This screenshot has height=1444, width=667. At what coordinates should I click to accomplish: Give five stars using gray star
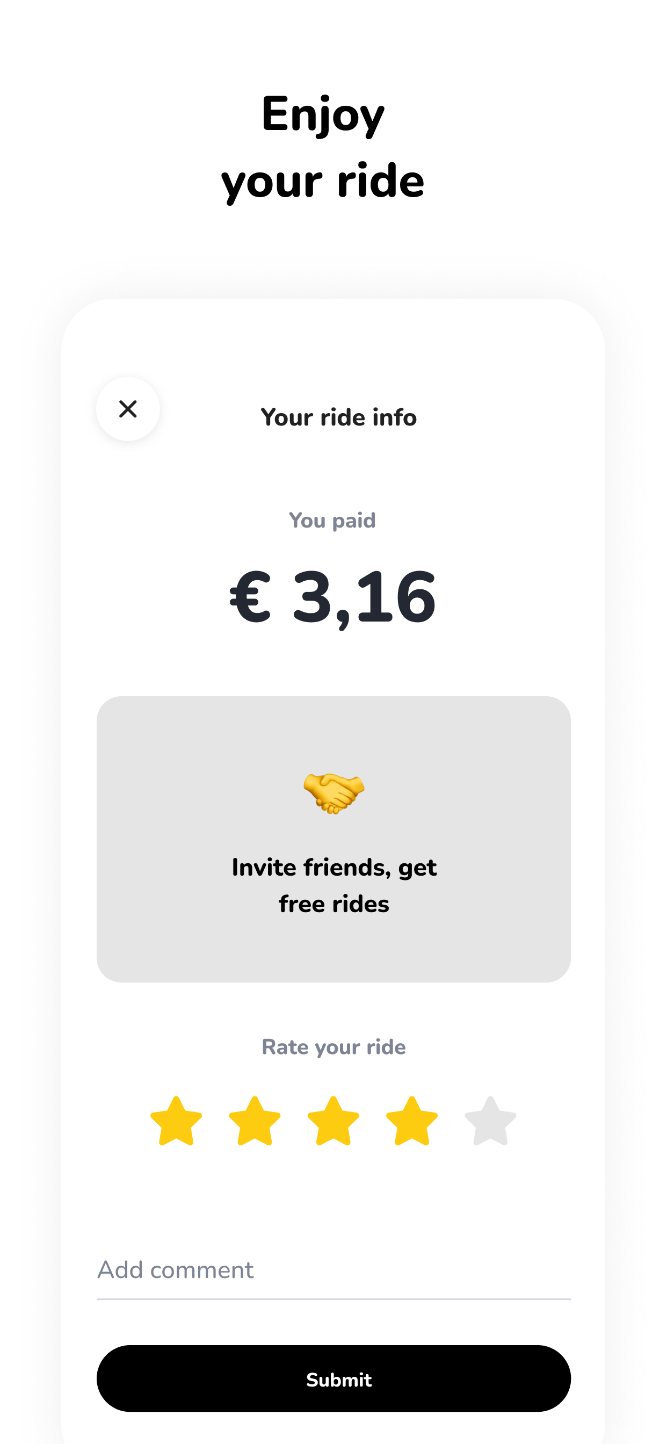490,1121
